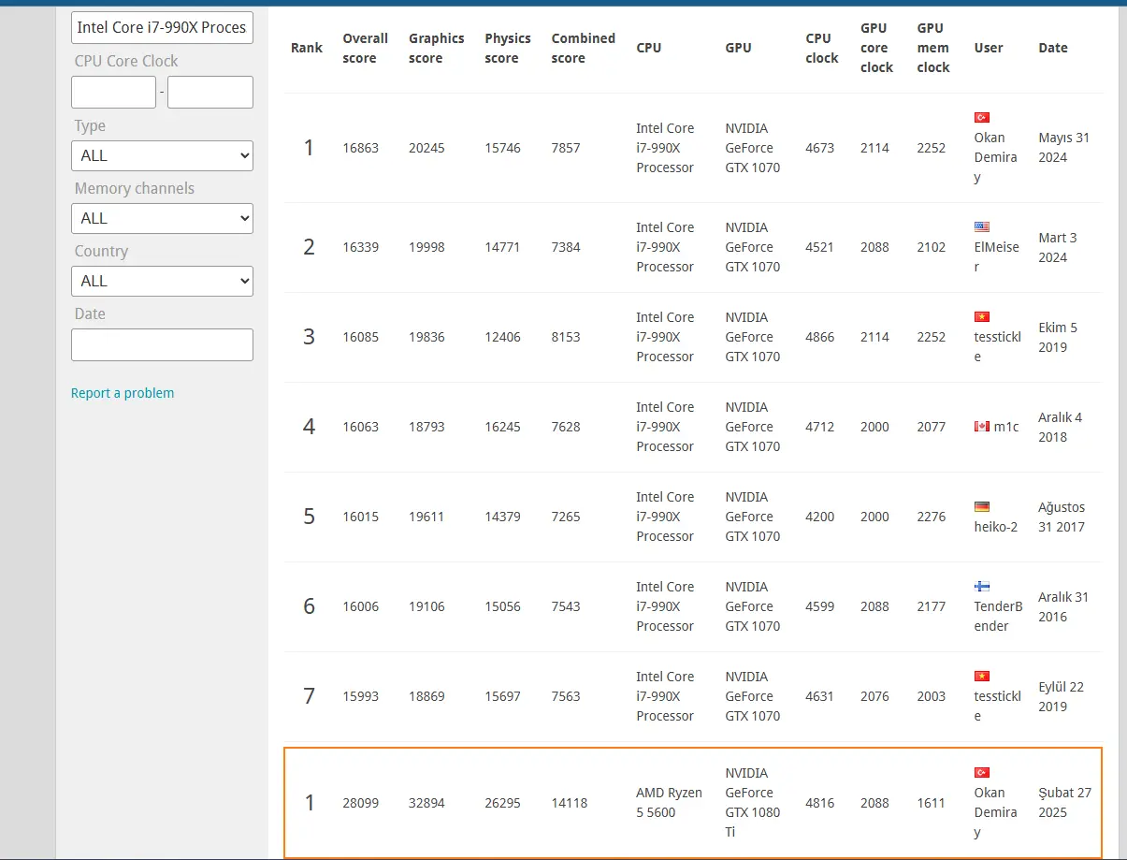The height and width of the screenshot is (860, 1127).
Task: Open the 16339 score result by ElMeiser
Action: coord(360,247)
